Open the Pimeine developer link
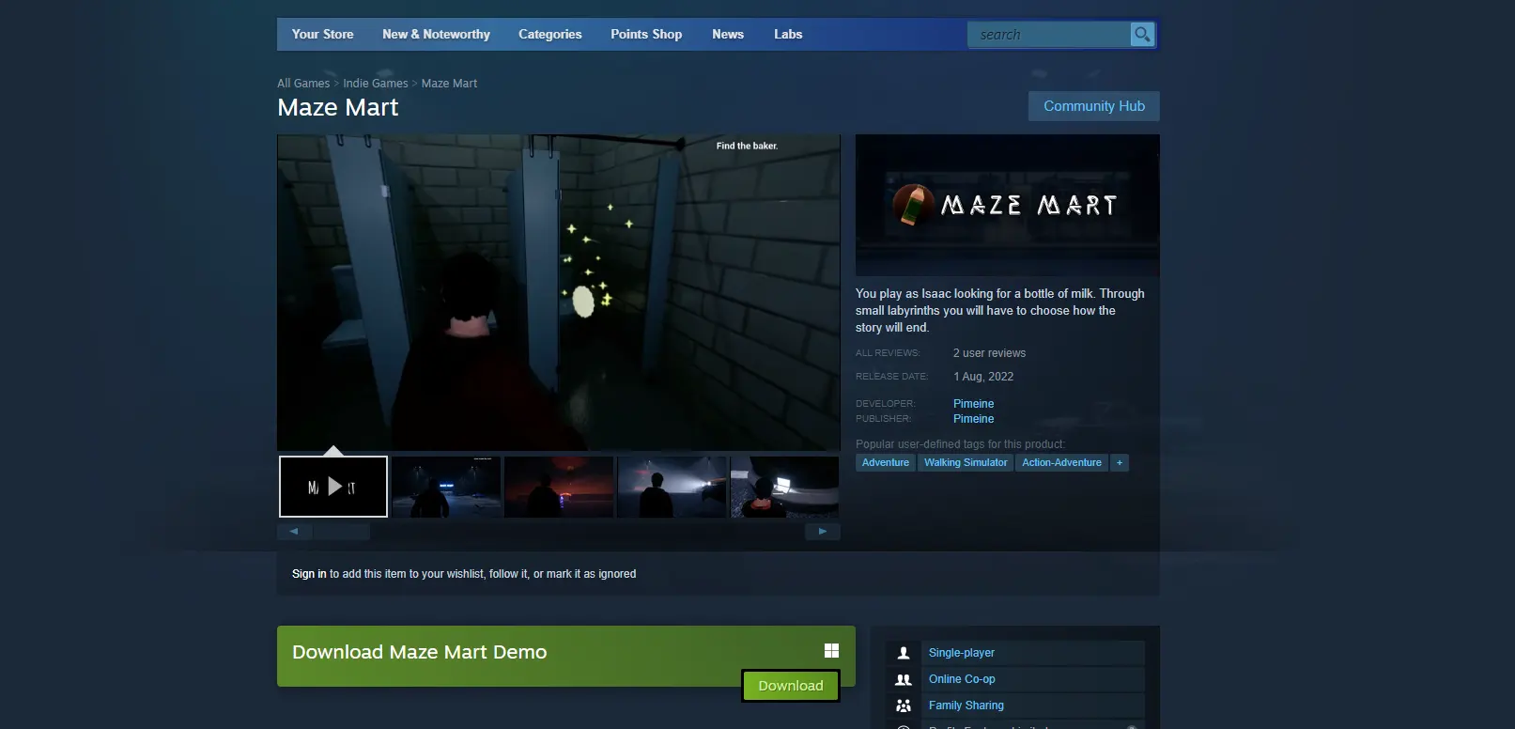Screen dimensions: 1515x729 (973, 404)
